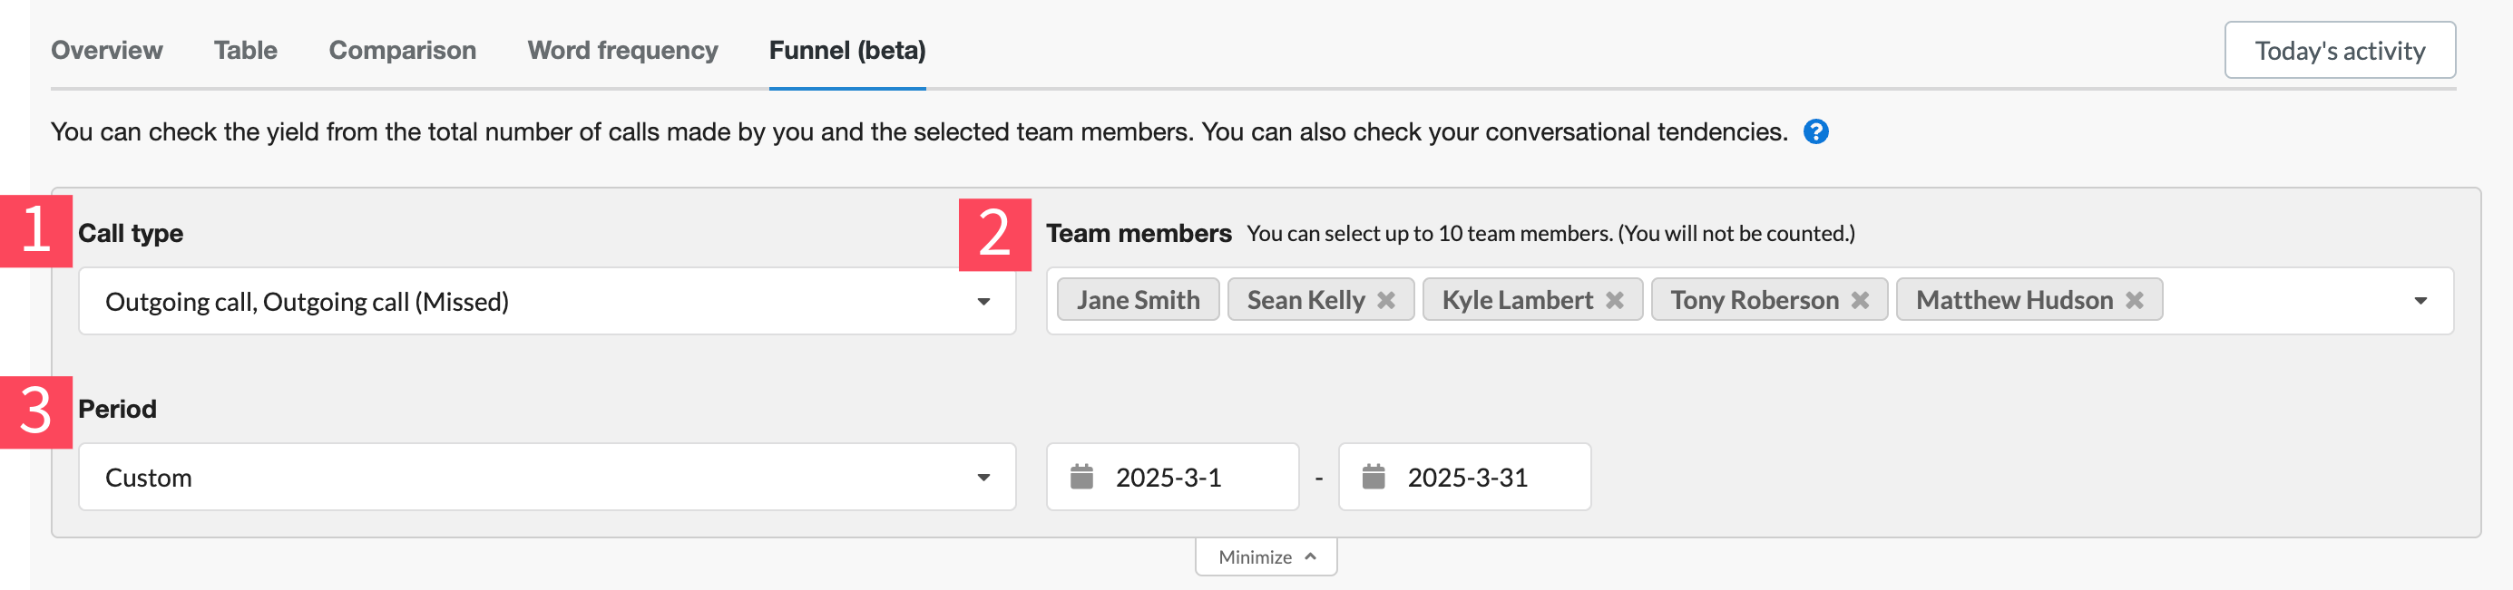Viewport: 2513px width, 590px height.
Task: Remove Matthew Hudson tag with X icon
Action: coord(2135,300)
